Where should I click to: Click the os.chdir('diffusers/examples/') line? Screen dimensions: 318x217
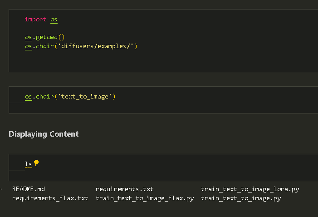(x=81, y=46)
